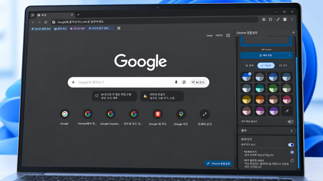Screen dimensions: 323x181
Task: Click the AI 모드로 더 많은 작업 수행 suggestion
Action: pyautogui.click(x=114, y=96)
